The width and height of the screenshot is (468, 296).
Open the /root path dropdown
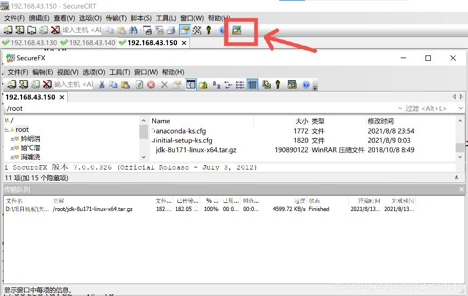tap(400, 108)
